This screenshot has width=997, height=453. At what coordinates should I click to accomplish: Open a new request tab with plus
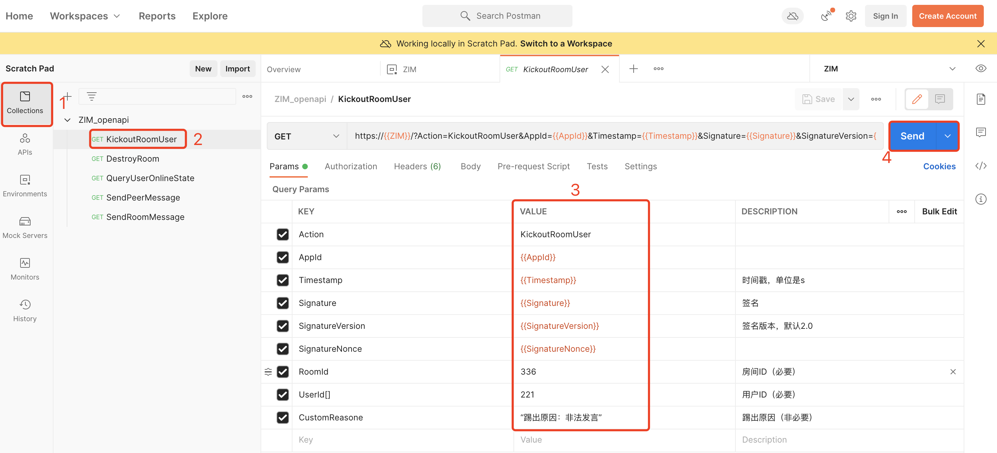point(634,69)
